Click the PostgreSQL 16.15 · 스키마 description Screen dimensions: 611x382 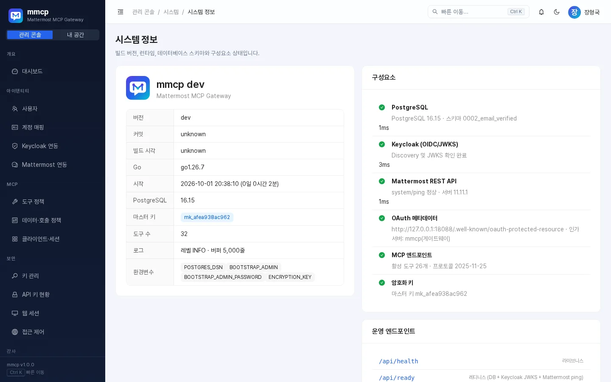tap(454, 118)
